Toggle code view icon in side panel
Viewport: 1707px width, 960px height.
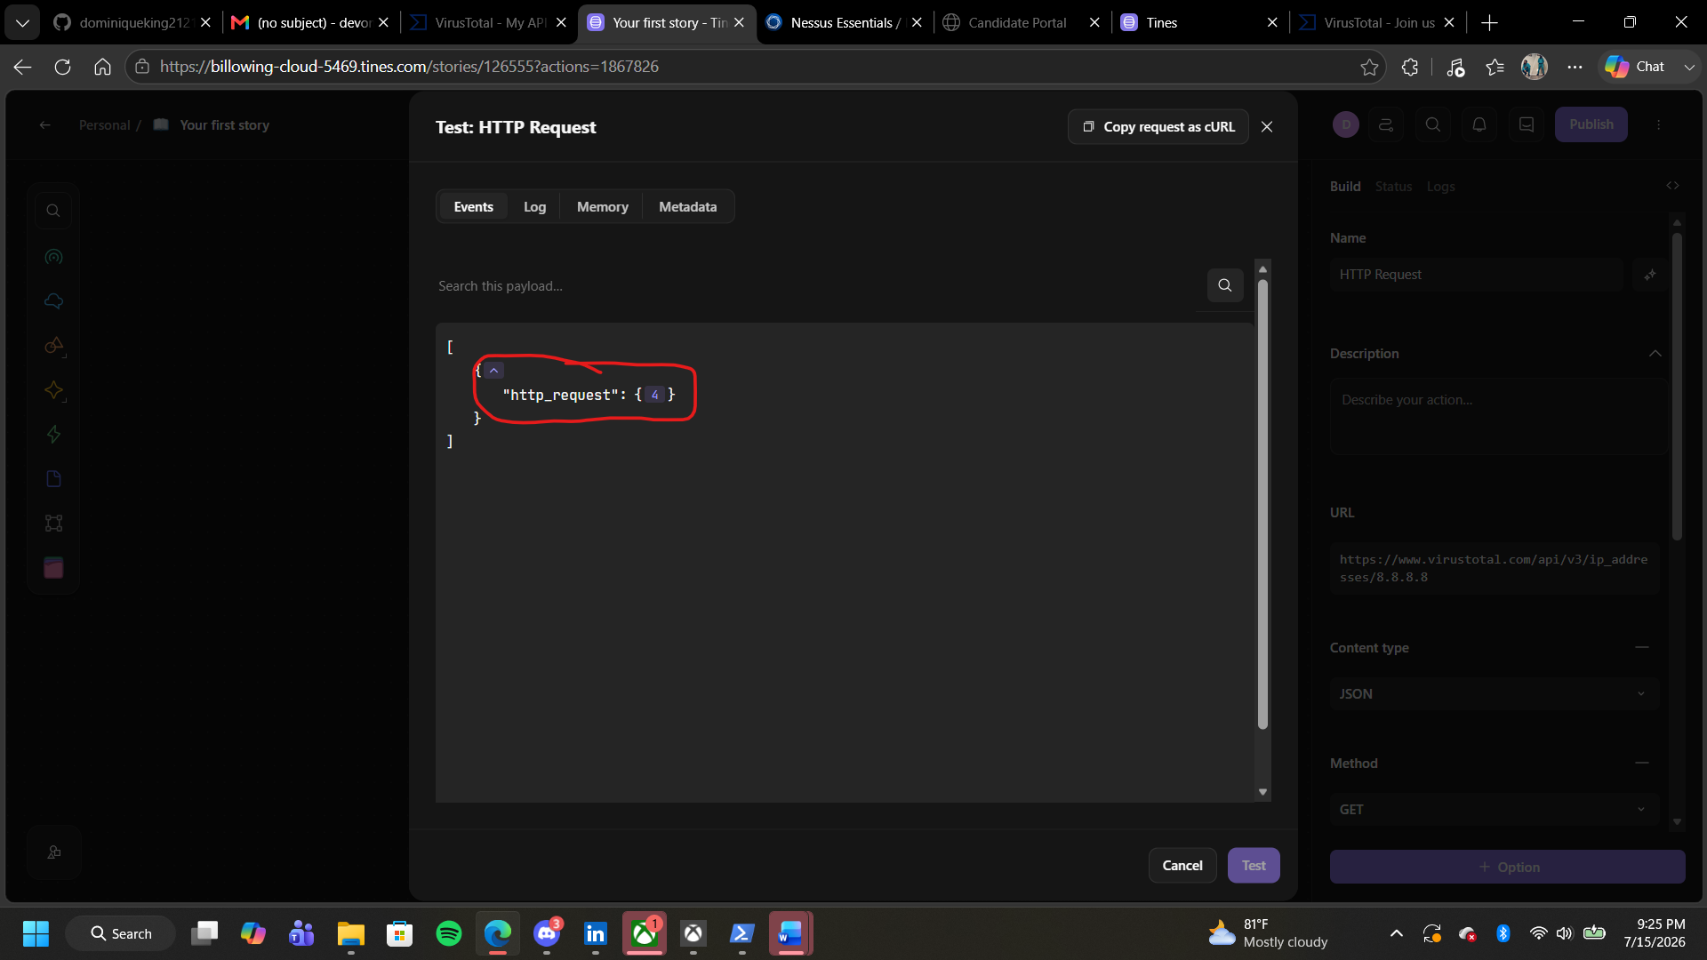(x=1672, y=185)
